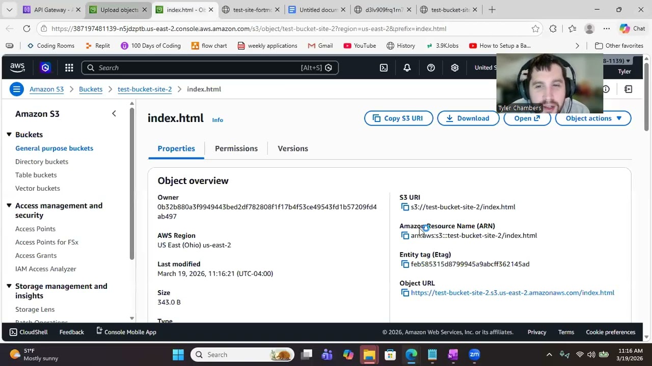Copy the Object URL value

click(x=405, y=293)
